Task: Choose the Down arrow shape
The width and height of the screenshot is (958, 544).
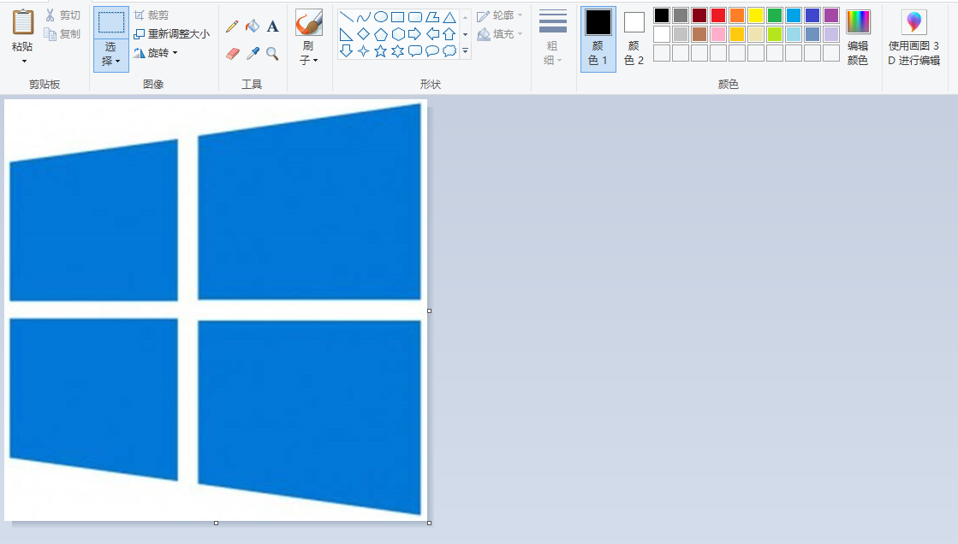Action: click(347, 50)
